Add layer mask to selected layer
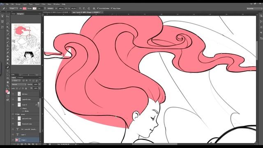 pyautogui.click(x=22, y=144)
